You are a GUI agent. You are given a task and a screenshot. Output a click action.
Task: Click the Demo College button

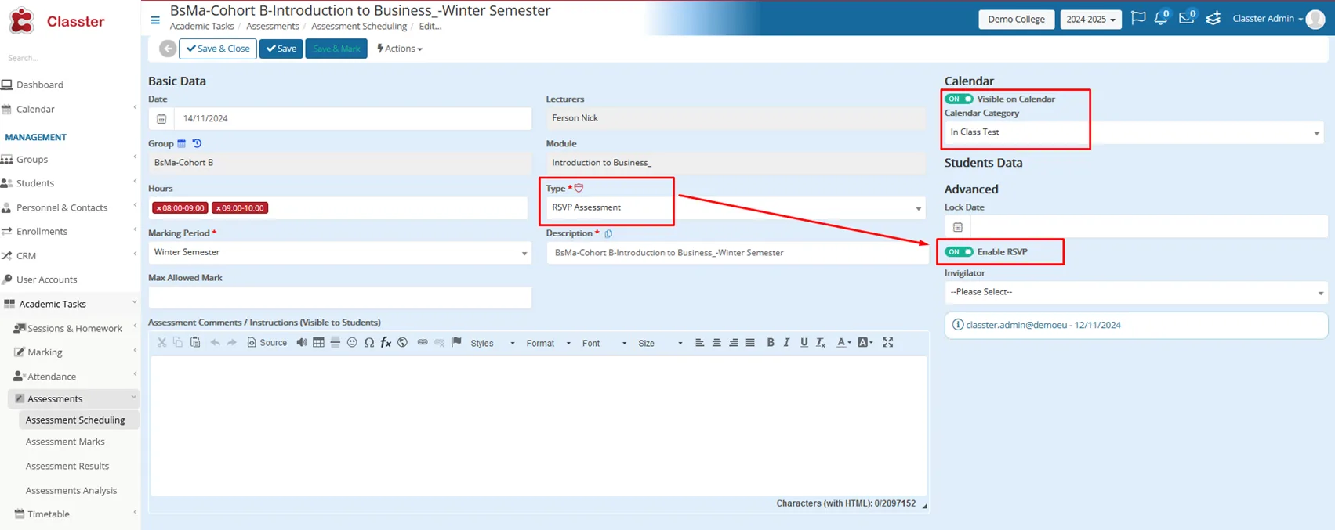(x=1016, y=19)
